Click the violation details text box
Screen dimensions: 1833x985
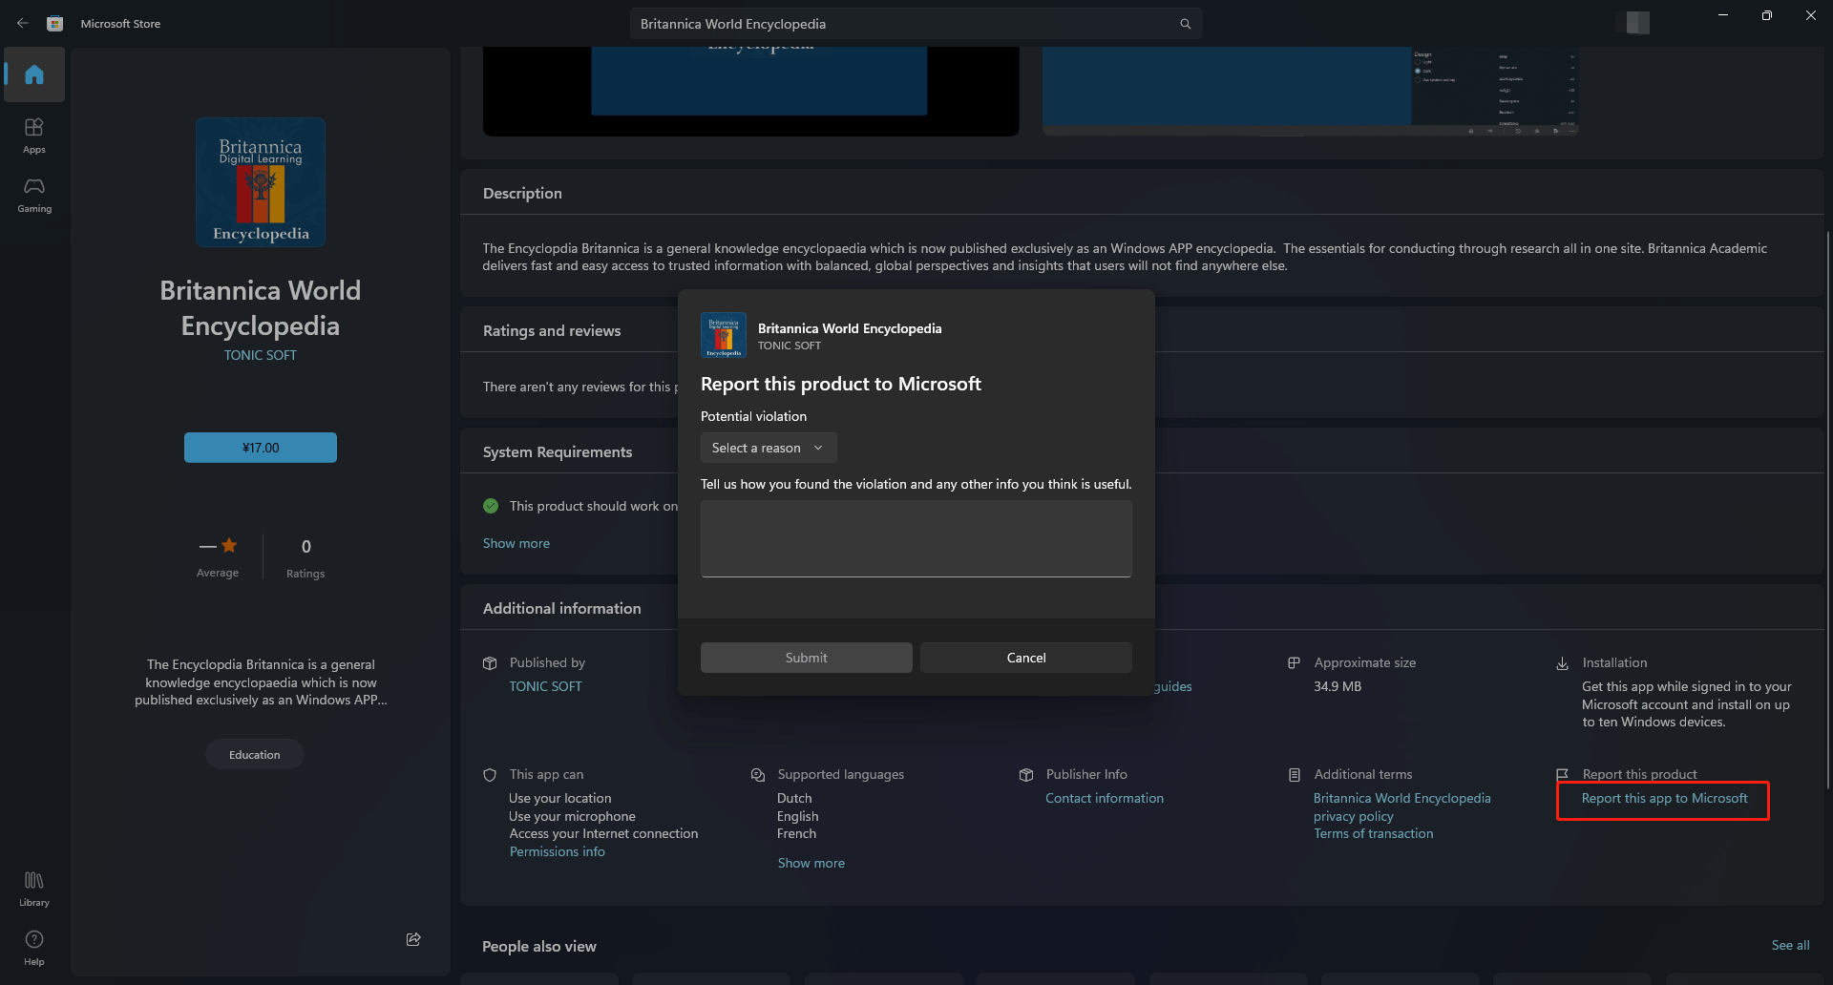coord(916,538)
